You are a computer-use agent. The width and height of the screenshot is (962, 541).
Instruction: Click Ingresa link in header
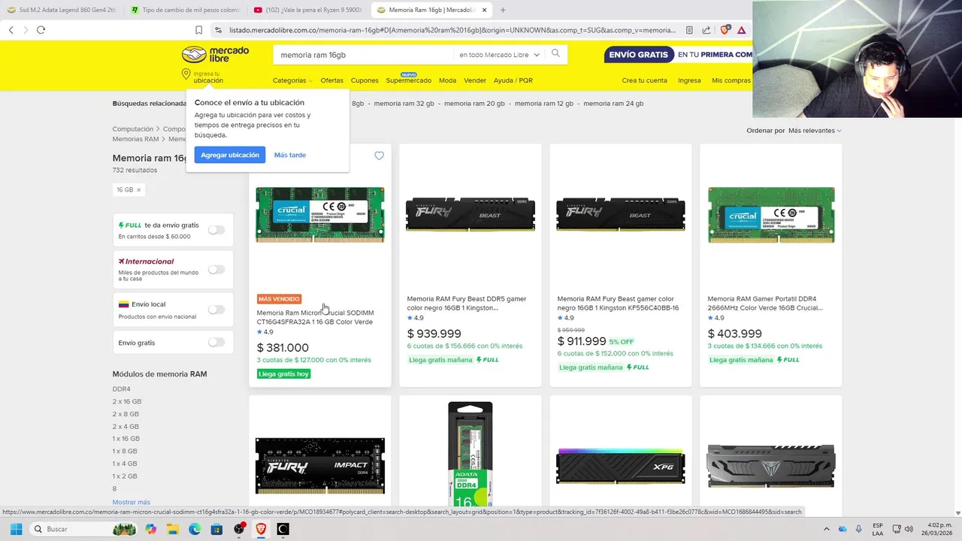pyautogui.click(x=689, y=80)
